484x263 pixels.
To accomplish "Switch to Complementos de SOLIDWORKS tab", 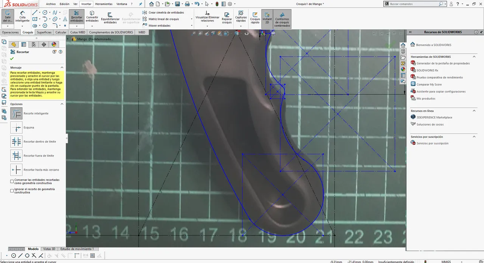I will point(111,32).
